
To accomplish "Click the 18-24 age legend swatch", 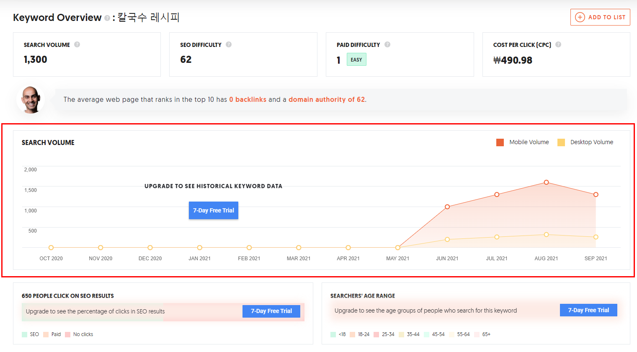I will pos(352,334).
